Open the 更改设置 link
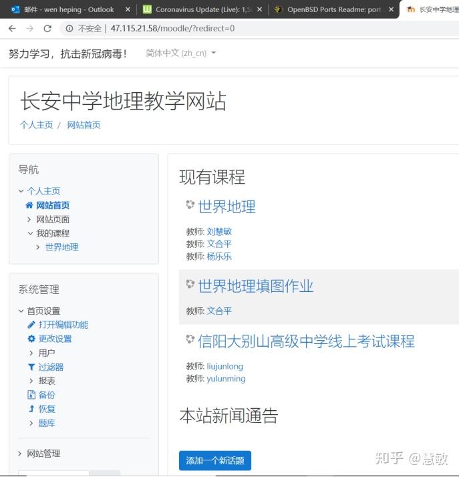The width and height of the screenshot is (459, 477). coord(55,339)
